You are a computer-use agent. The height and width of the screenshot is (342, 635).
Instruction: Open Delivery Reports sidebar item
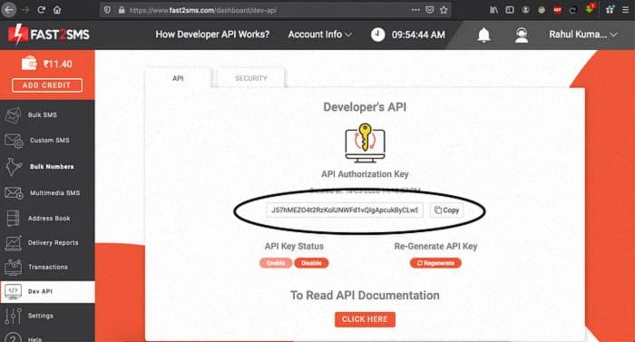[47, 243]
